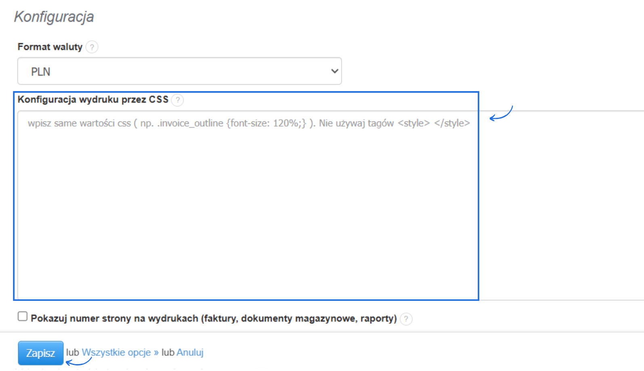Click help icon next to Format waluty
The image size is (644, 371).
pos(92,47)
